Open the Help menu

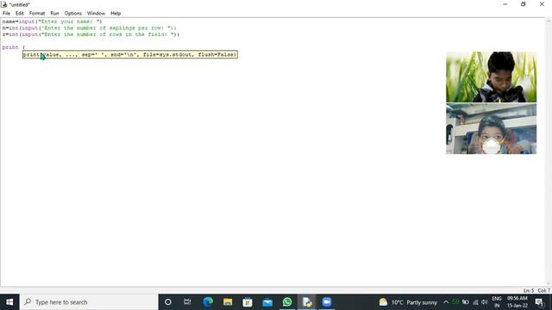click(116, 14)
